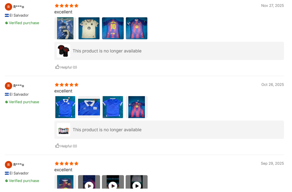Open the blue ES collar close-up photo
This screenshot has width=292, height=192.
89,107
